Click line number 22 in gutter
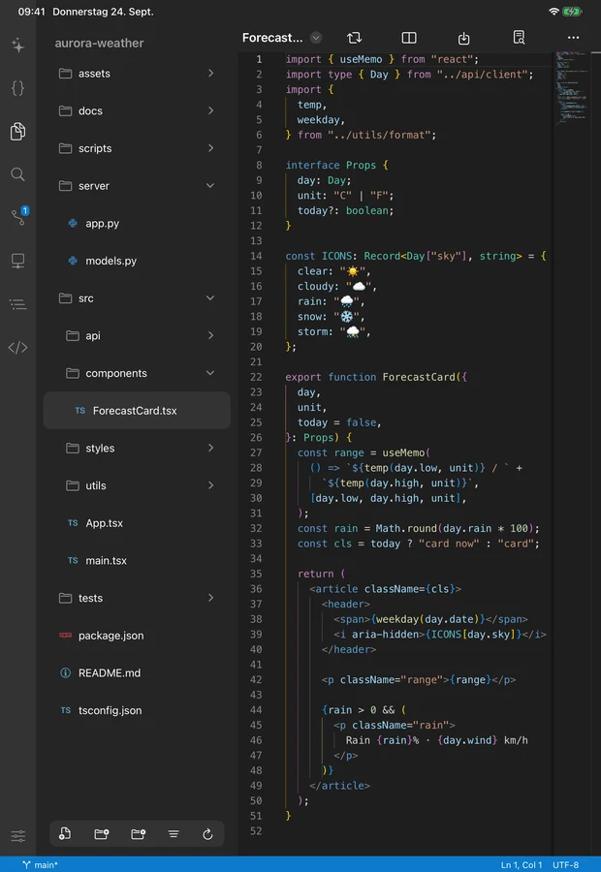Screen dimensions: 601x872 tap(256, 377)
